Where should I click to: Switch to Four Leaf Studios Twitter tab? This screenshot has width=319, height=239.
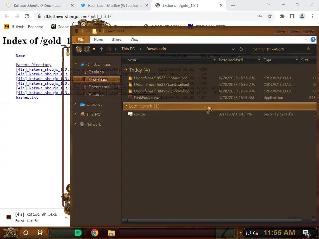point(115,6)
